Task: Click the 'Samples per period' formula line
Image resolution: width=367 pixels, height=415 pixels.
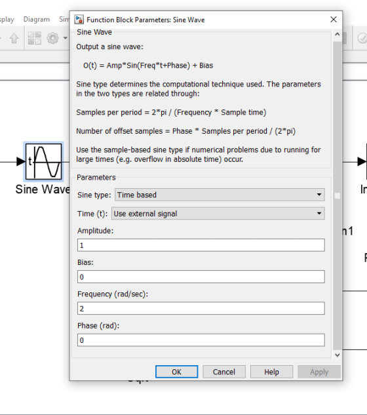Action: [171, 113]
